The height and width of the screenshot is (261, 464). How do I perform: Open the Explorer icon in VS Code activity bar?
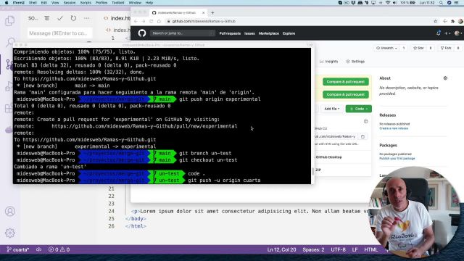[9, 21]
